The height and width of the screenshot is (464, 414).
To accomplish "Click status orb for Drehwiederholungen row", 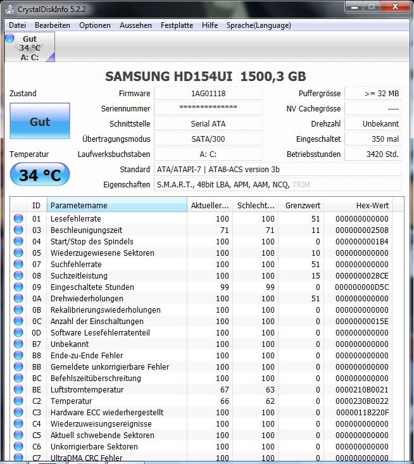I will click(18, 298).
